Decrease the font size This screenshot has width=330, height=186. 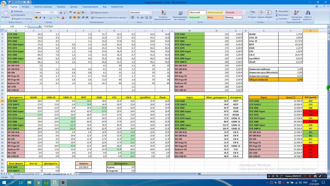click(x=64, y=12)
